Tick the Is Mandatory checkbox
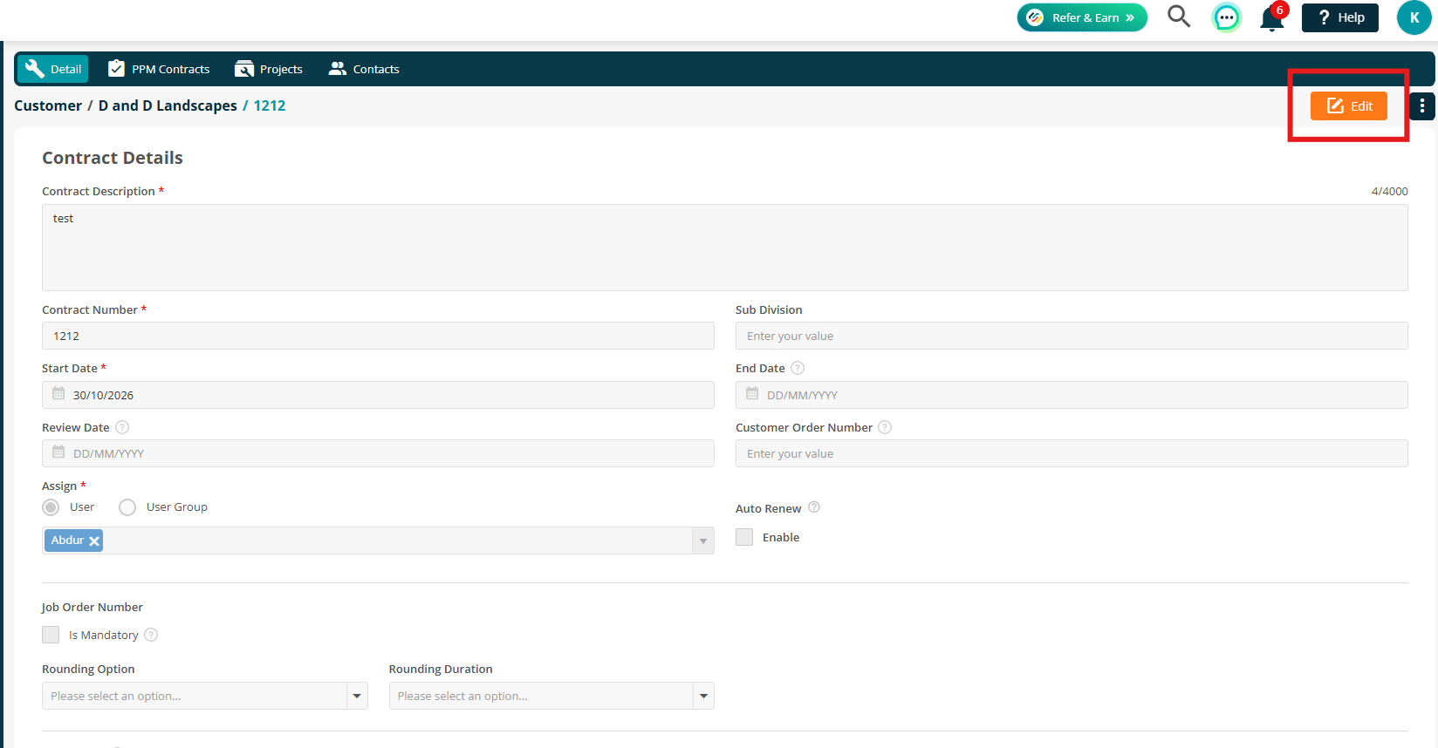 coord(51,635)
